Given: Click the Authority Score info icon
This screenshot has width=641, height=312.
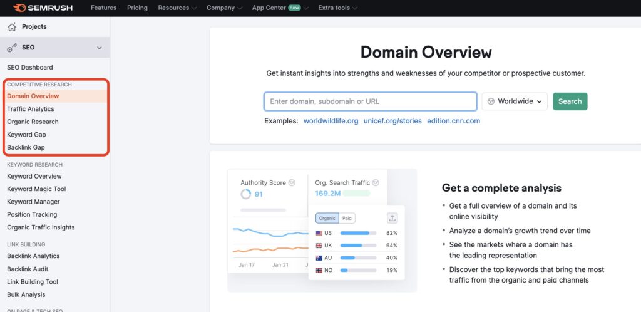Looking at the screenshot, I should coord(292,183).
